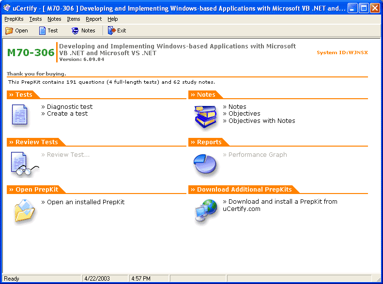Viewport: 383px width, 284px height.
Task: Click the Open folder icon in toolbar
Action: click(x=9, y=30)
